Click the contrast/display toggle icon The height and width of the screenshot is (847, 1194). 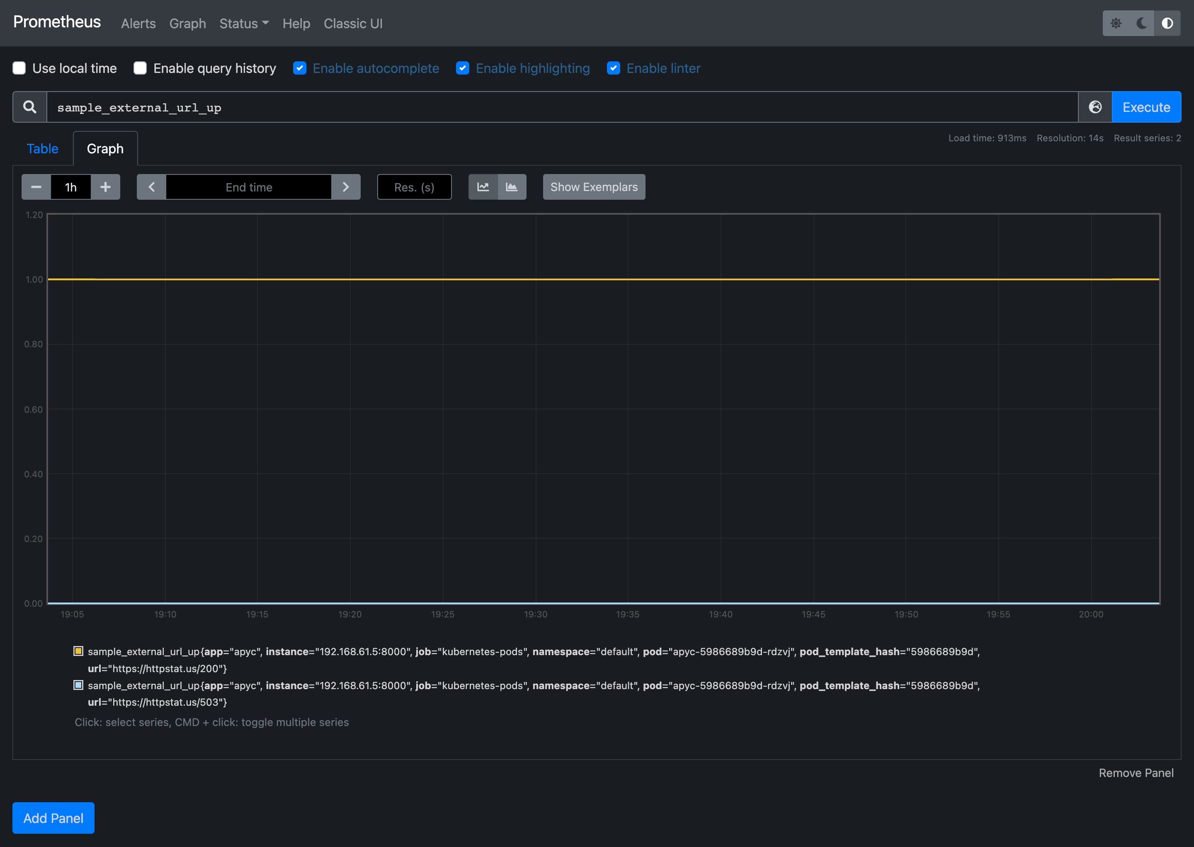1169,23
